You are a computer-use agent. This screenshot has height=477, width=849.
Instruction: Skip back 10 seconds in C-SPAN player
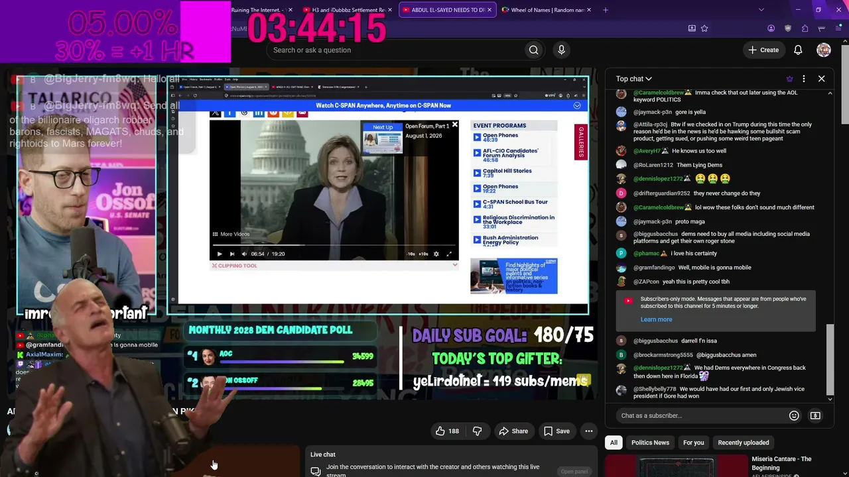click(411, 254)
